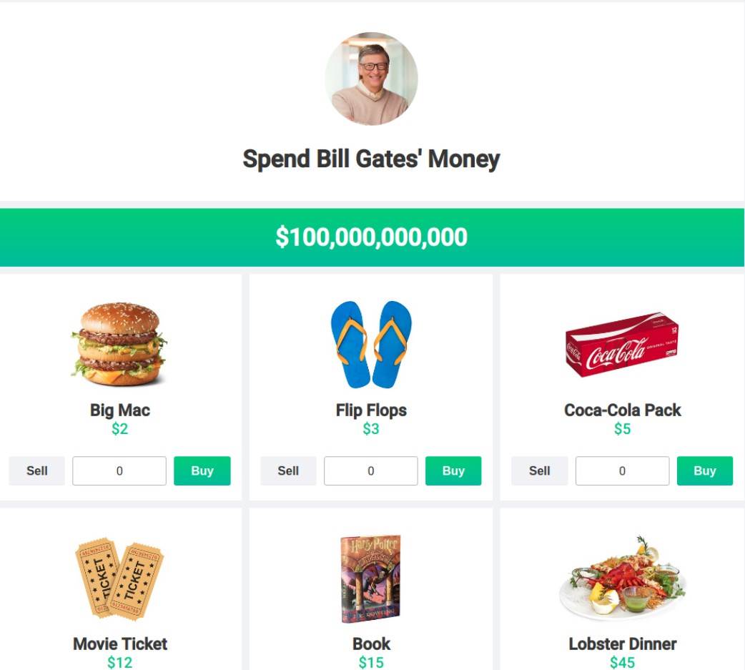Click the Big Mac burger image
745x670 pixels.
point(119,344)
